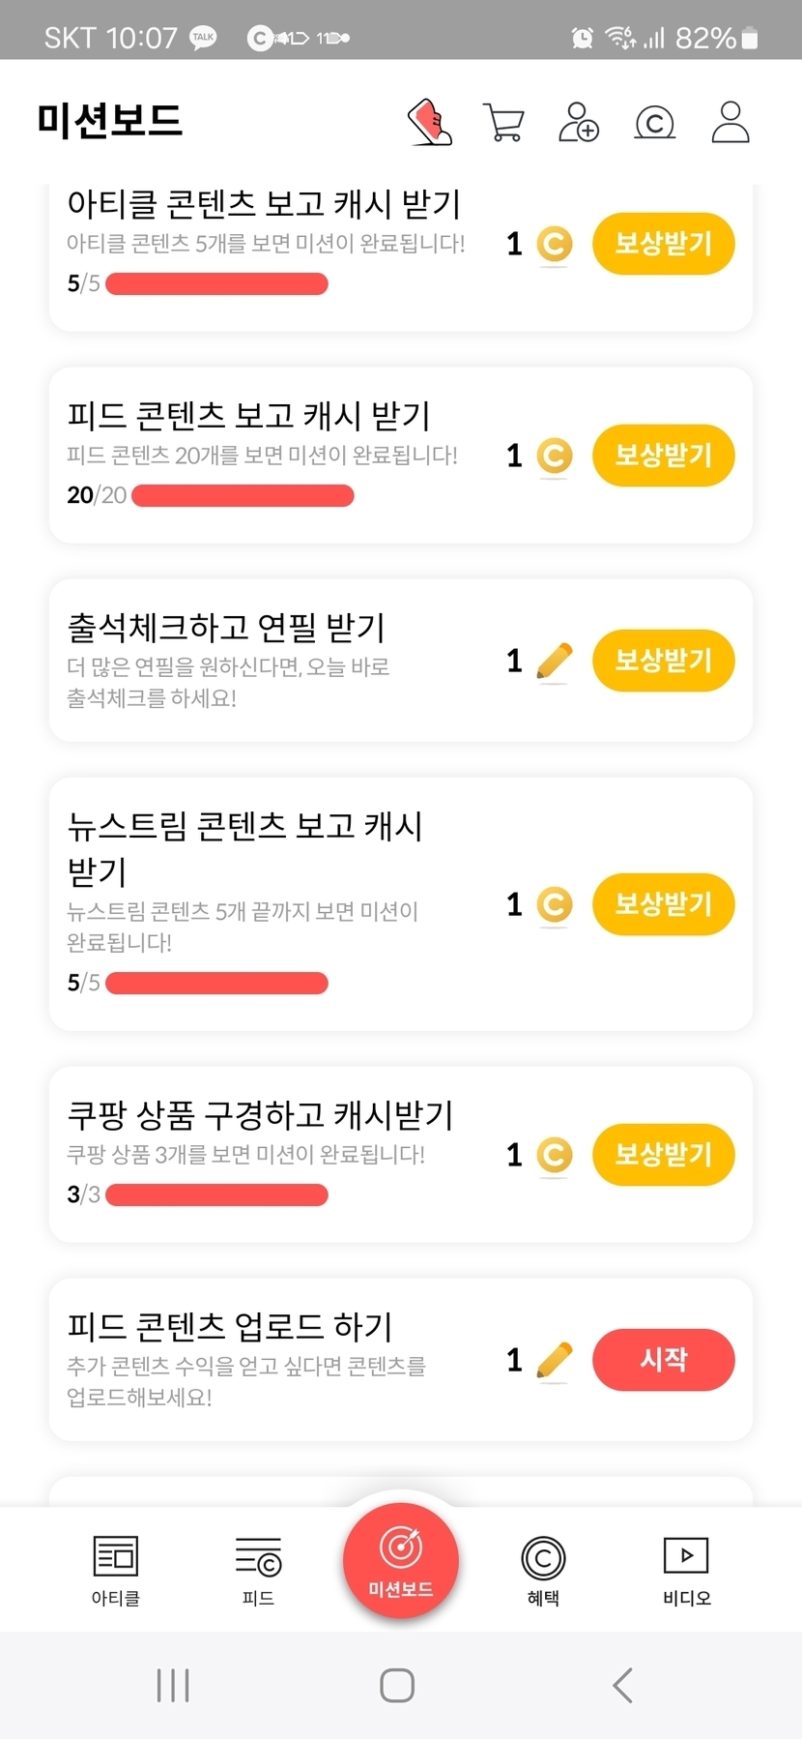The image size is (802, 1739).
Task: Claim reward for 쿠팡 상품 mission
Action: (x=663, y=1155)
